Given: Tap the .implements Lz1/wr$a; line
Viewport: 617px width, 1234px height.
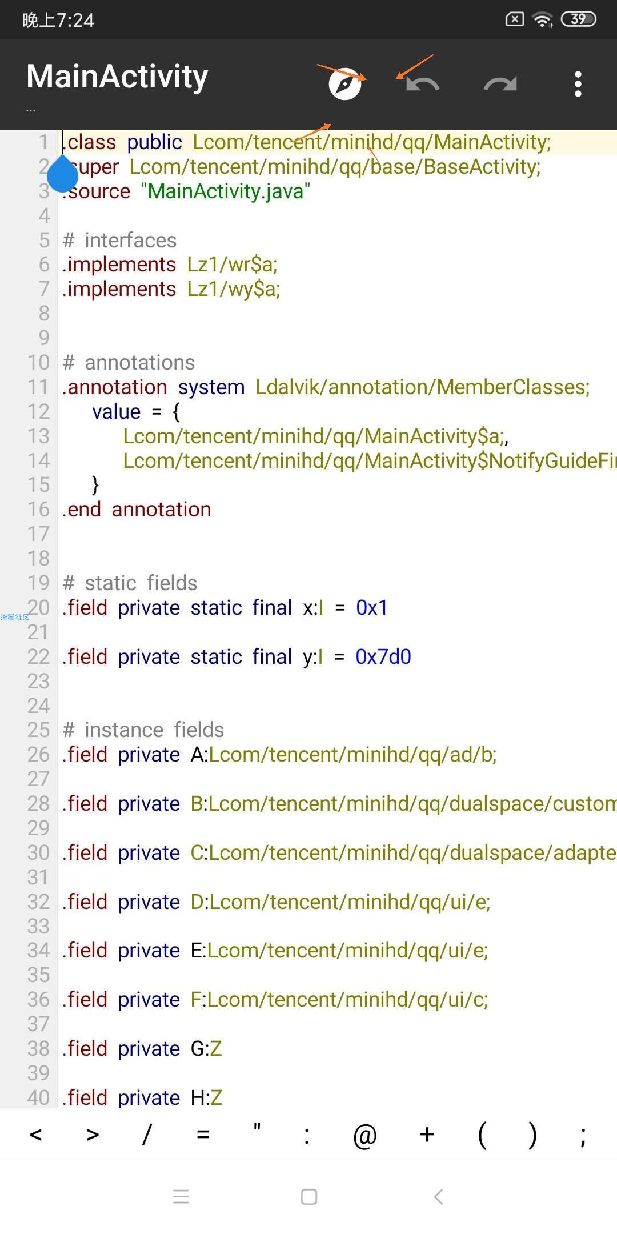Looking at the screenshot, I should (170, 265).
